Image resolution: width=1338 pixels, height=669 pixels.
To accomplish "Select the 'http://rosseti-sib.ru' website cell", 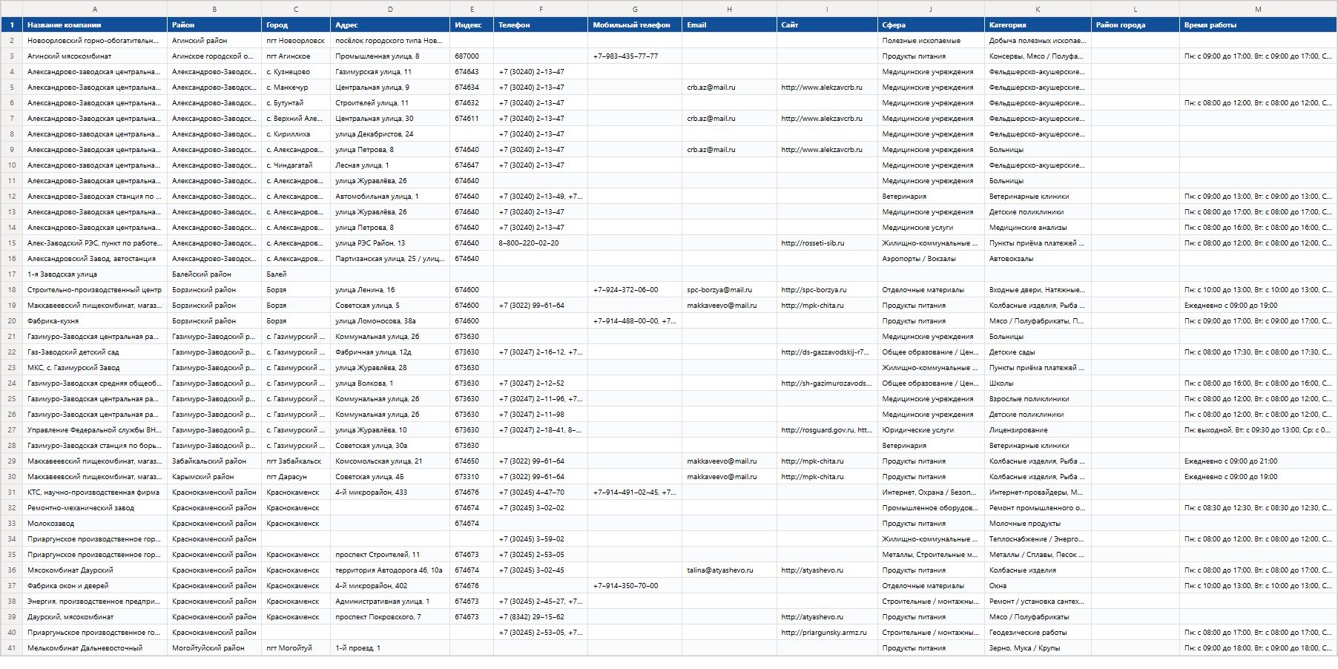I will pyautogui.click(x=827, y=243).
